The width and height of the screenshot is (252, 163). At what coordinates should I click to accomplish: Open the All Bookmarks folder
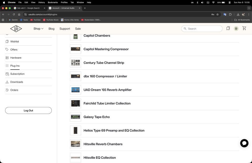(242, 20)
